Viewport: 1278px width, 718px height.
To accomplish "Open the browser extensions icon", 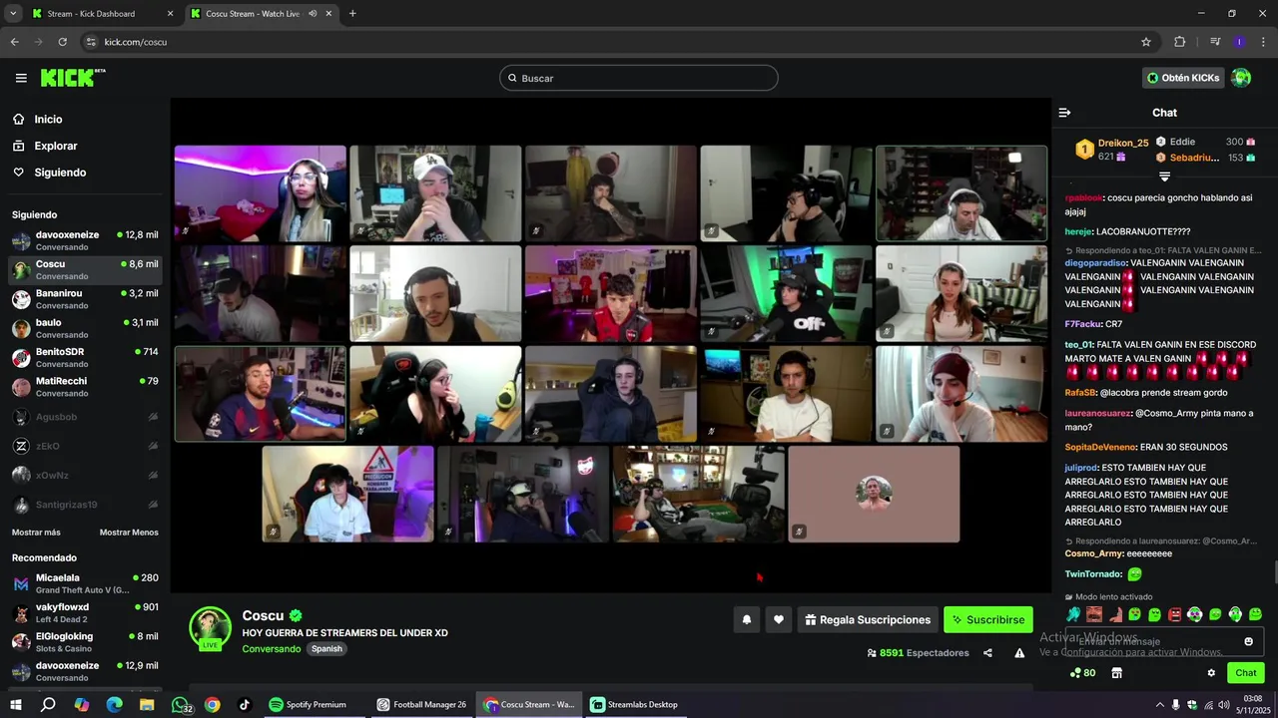I will pos(1180,42).
